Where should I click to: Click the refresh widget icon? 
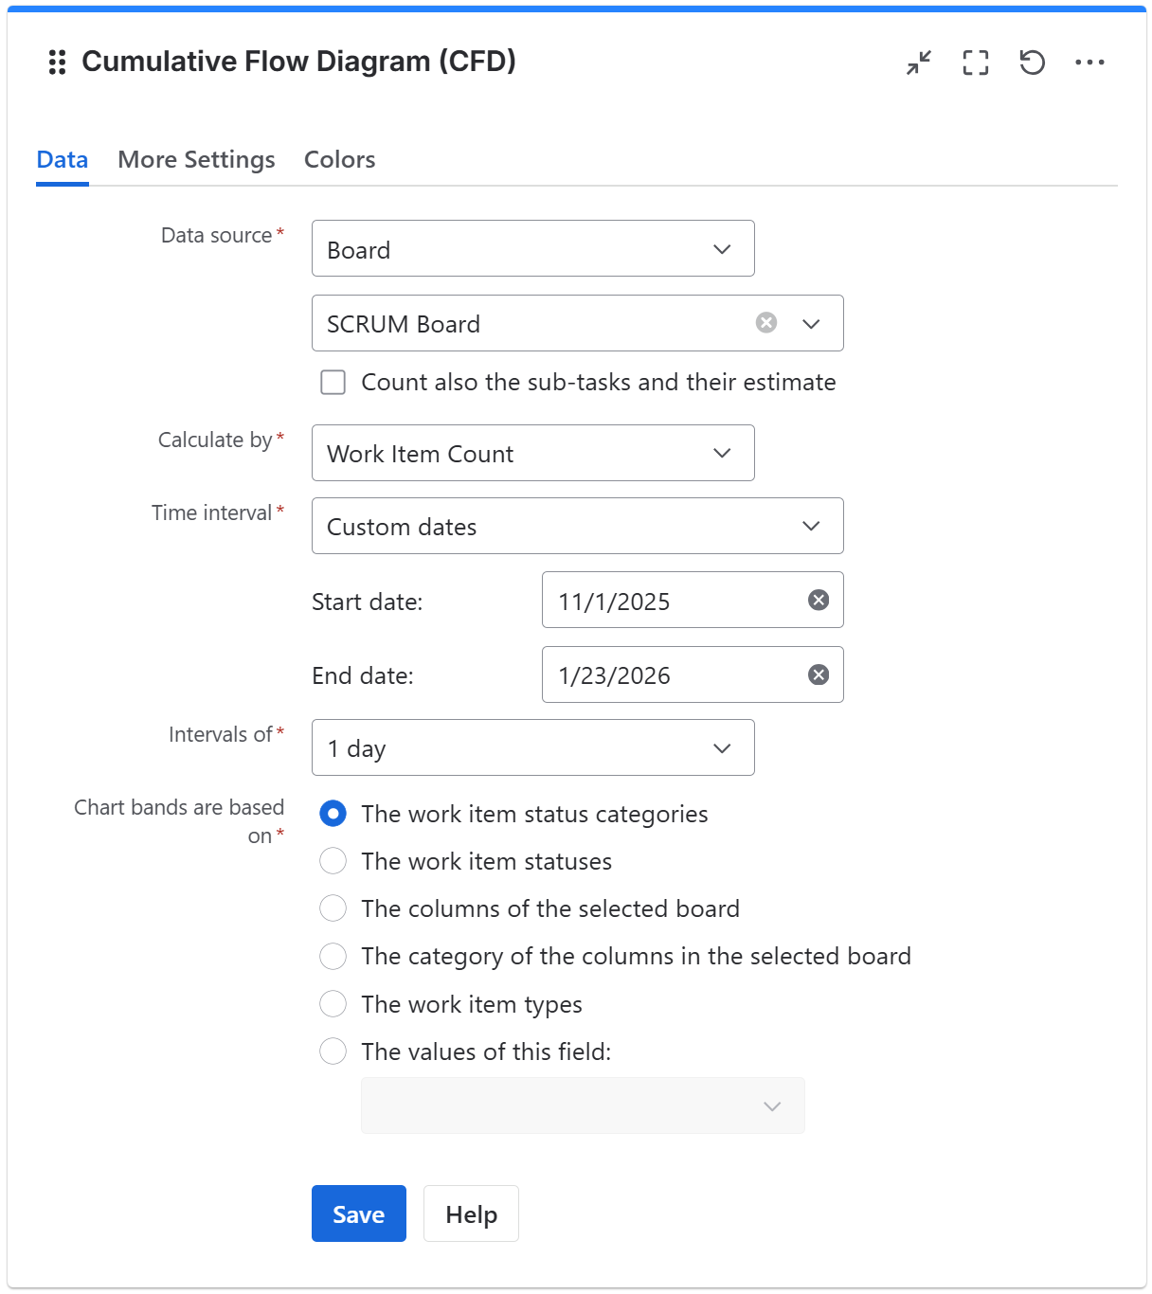1033,63
